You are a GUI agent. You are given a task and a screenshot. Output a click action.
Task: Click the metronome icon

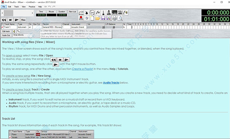point(103,13)
